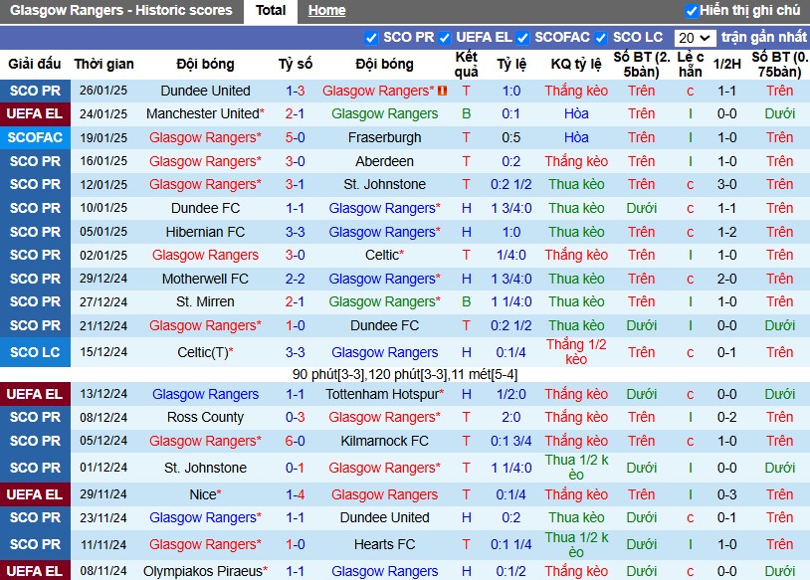Click UEFA EL league cell on 24/01/25
The image size is (810, 580).
pyautogui.click(x=35, y=113)
